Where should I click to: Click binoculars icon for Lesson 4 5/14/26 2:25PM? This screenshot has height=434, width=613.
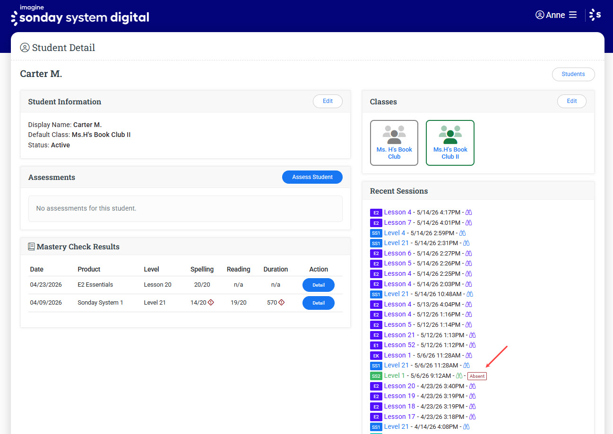[469, 274]
